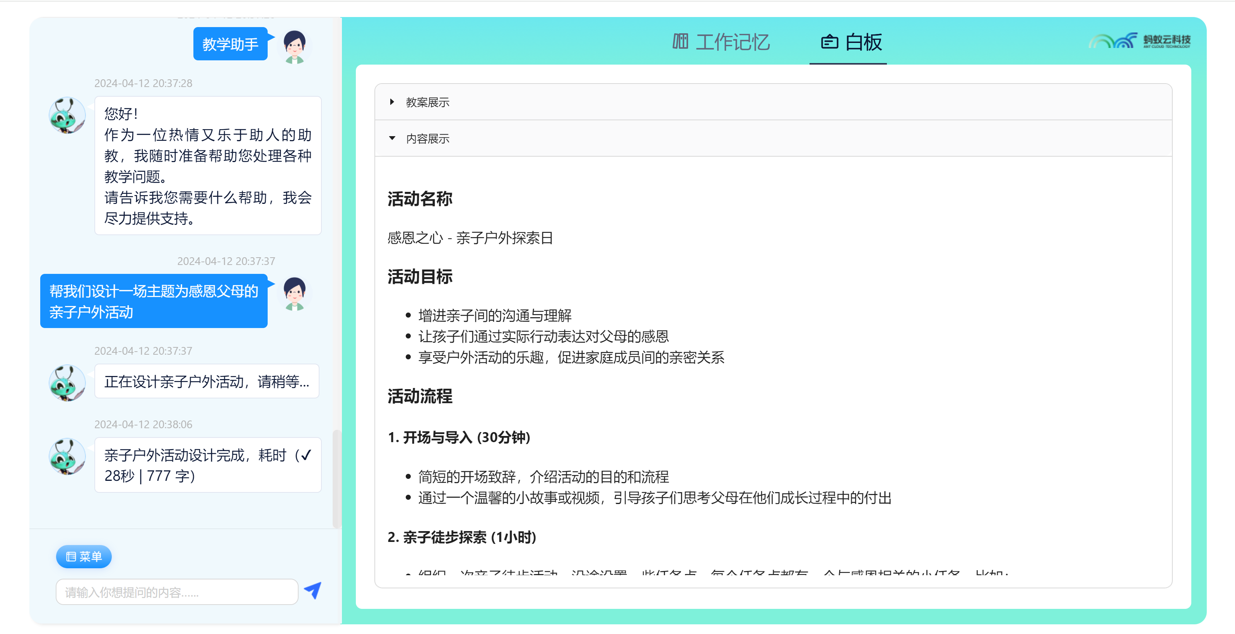Click 亲子户外活动设计完成 message bubble
Screen dimensions: 1235x634
[x=208, y=465]
